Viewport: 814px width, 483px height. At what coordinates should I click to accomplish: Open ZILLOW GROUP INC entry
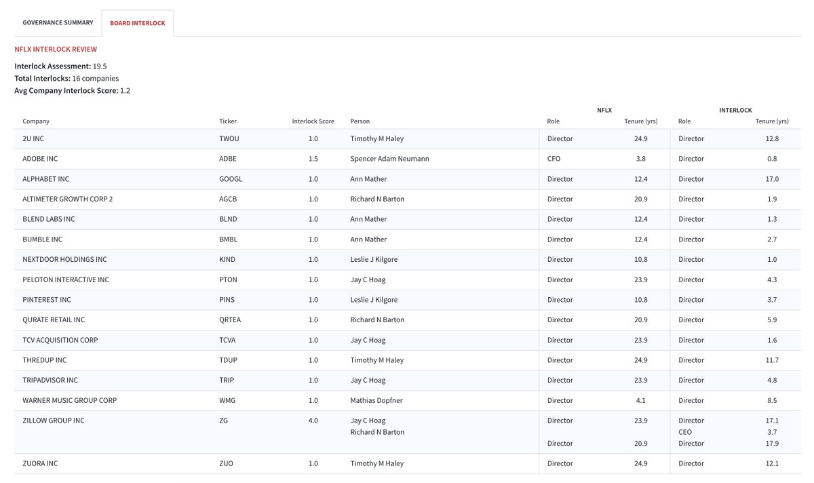tap(54, 421)
